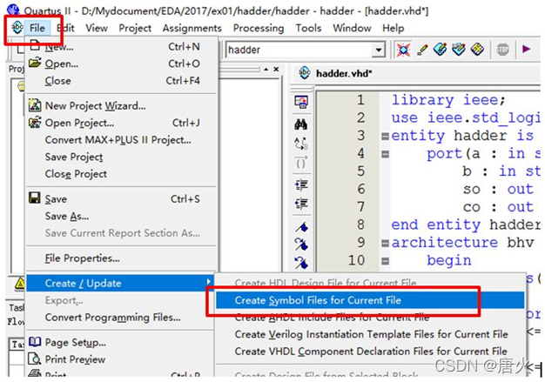
Task: Open the Edit menu
Action: [65, 28]
